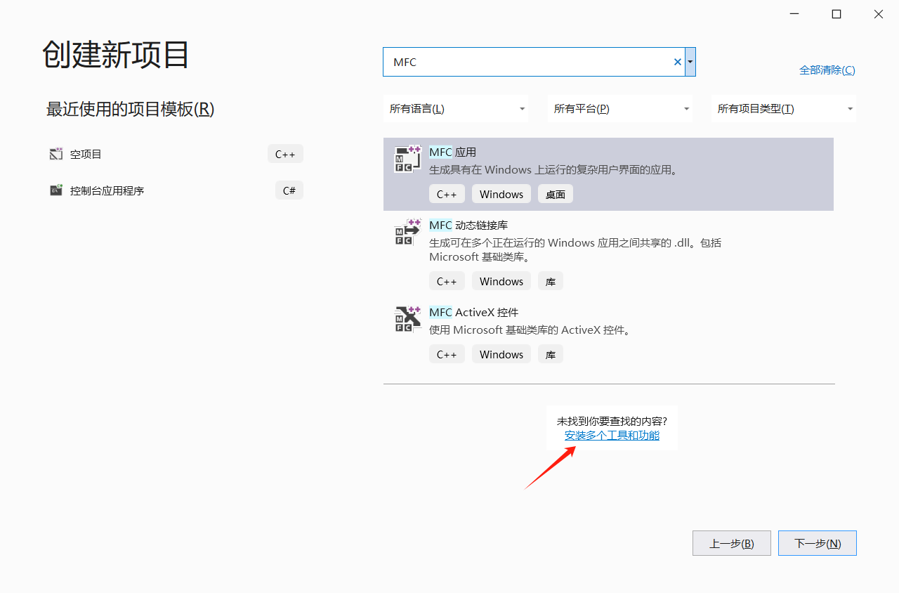Click the 空项目 template icon
Image resolution: width=899 pixels, height=593 pixels.
[56, 154]
